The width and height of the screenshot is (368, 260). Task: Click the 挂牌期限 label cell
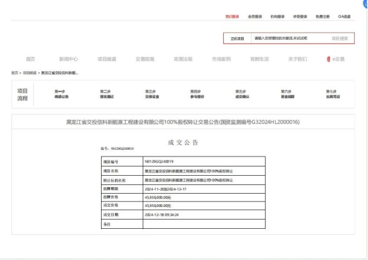(x=122, y=189)
